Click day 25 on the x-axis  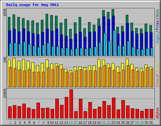click(123, 123)
